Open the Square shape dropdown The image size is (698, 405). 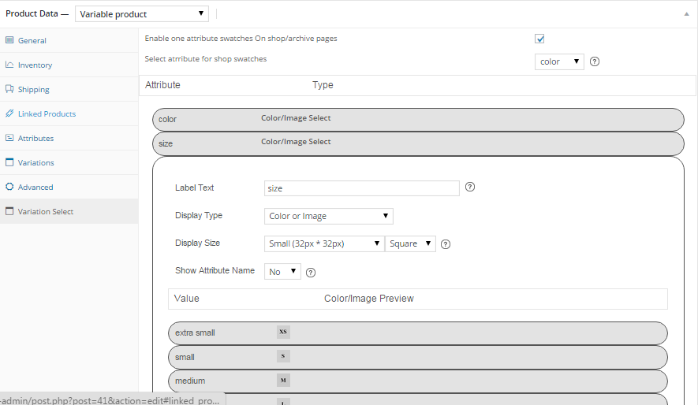pos(410,243)
